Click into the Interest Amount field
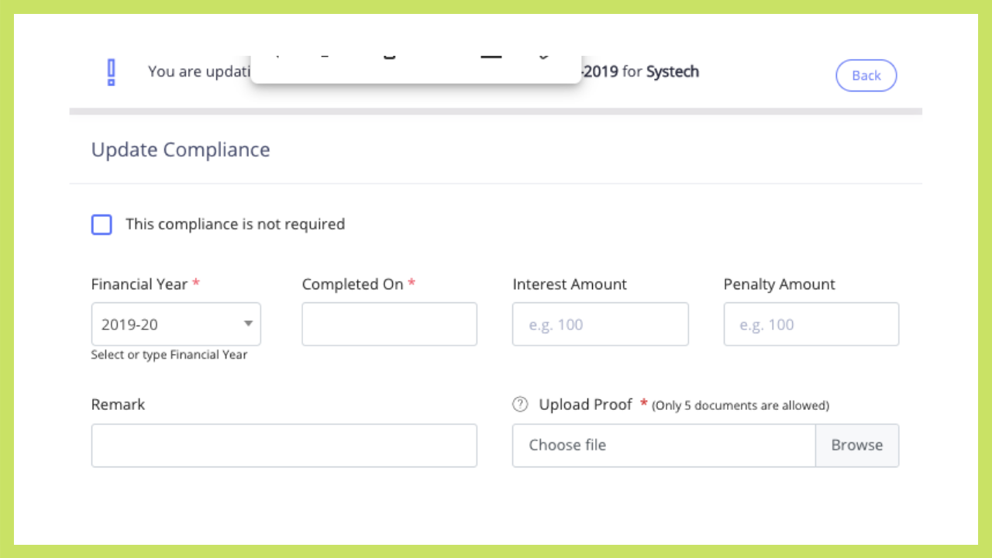This screenshot has width=992, height=558. pyautogui.click(x=600, y=324)
